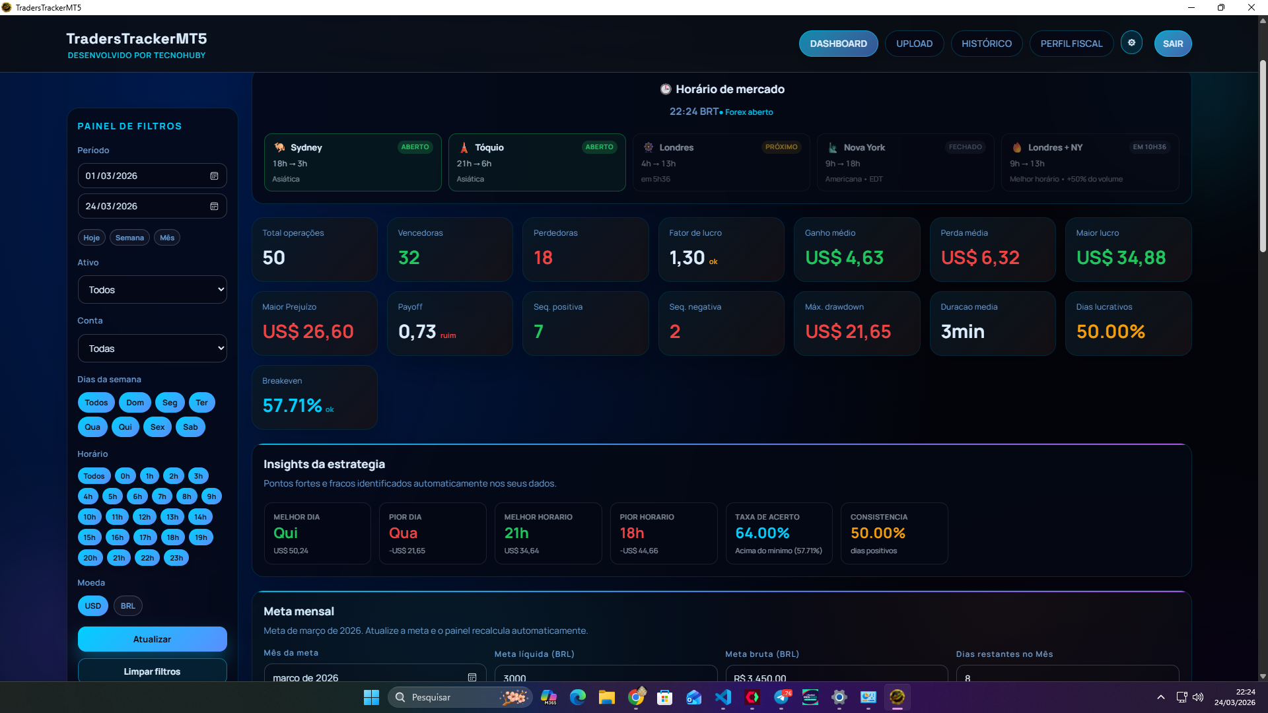1268x713 pixels.
Task: Click Limpar filtros to clear filters
Action: (x=152, y=671)
